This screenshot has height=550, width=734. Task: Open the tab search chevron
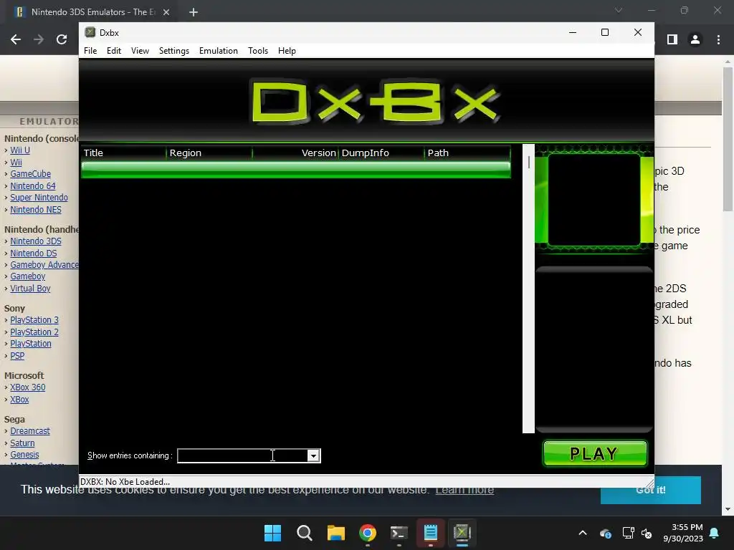[x=619, y=10]
